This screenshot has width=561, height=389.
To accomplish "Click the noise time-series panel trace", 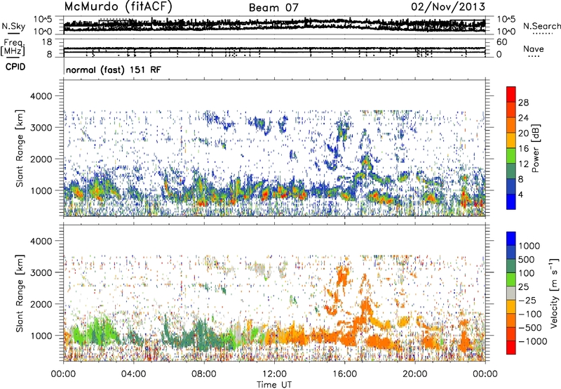I will click(x=274, y=25).
